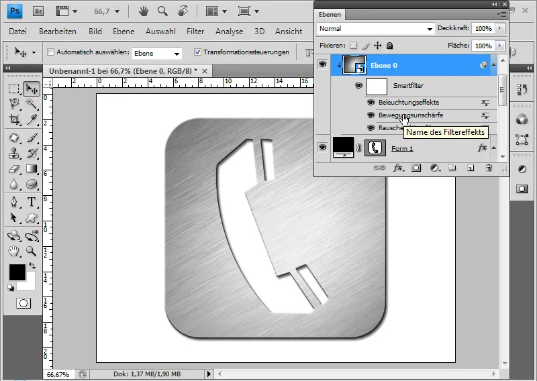The image size is (537, 381).
Task: Create new adjustment layer
Action: [x=435, y=168]
